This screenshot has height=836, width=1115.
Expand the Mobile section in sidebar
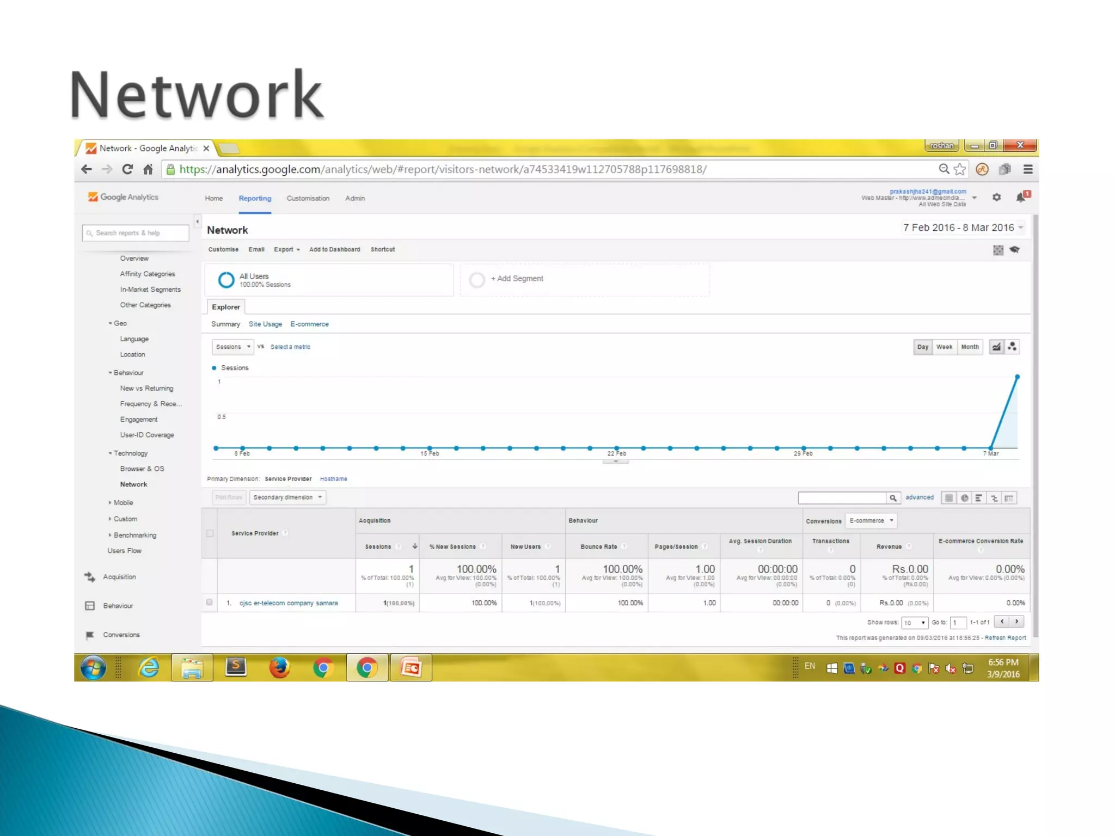click(122, 503)
